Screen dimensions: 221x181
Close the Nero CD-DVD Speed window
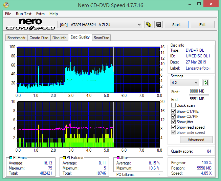(x=211, y=4)
